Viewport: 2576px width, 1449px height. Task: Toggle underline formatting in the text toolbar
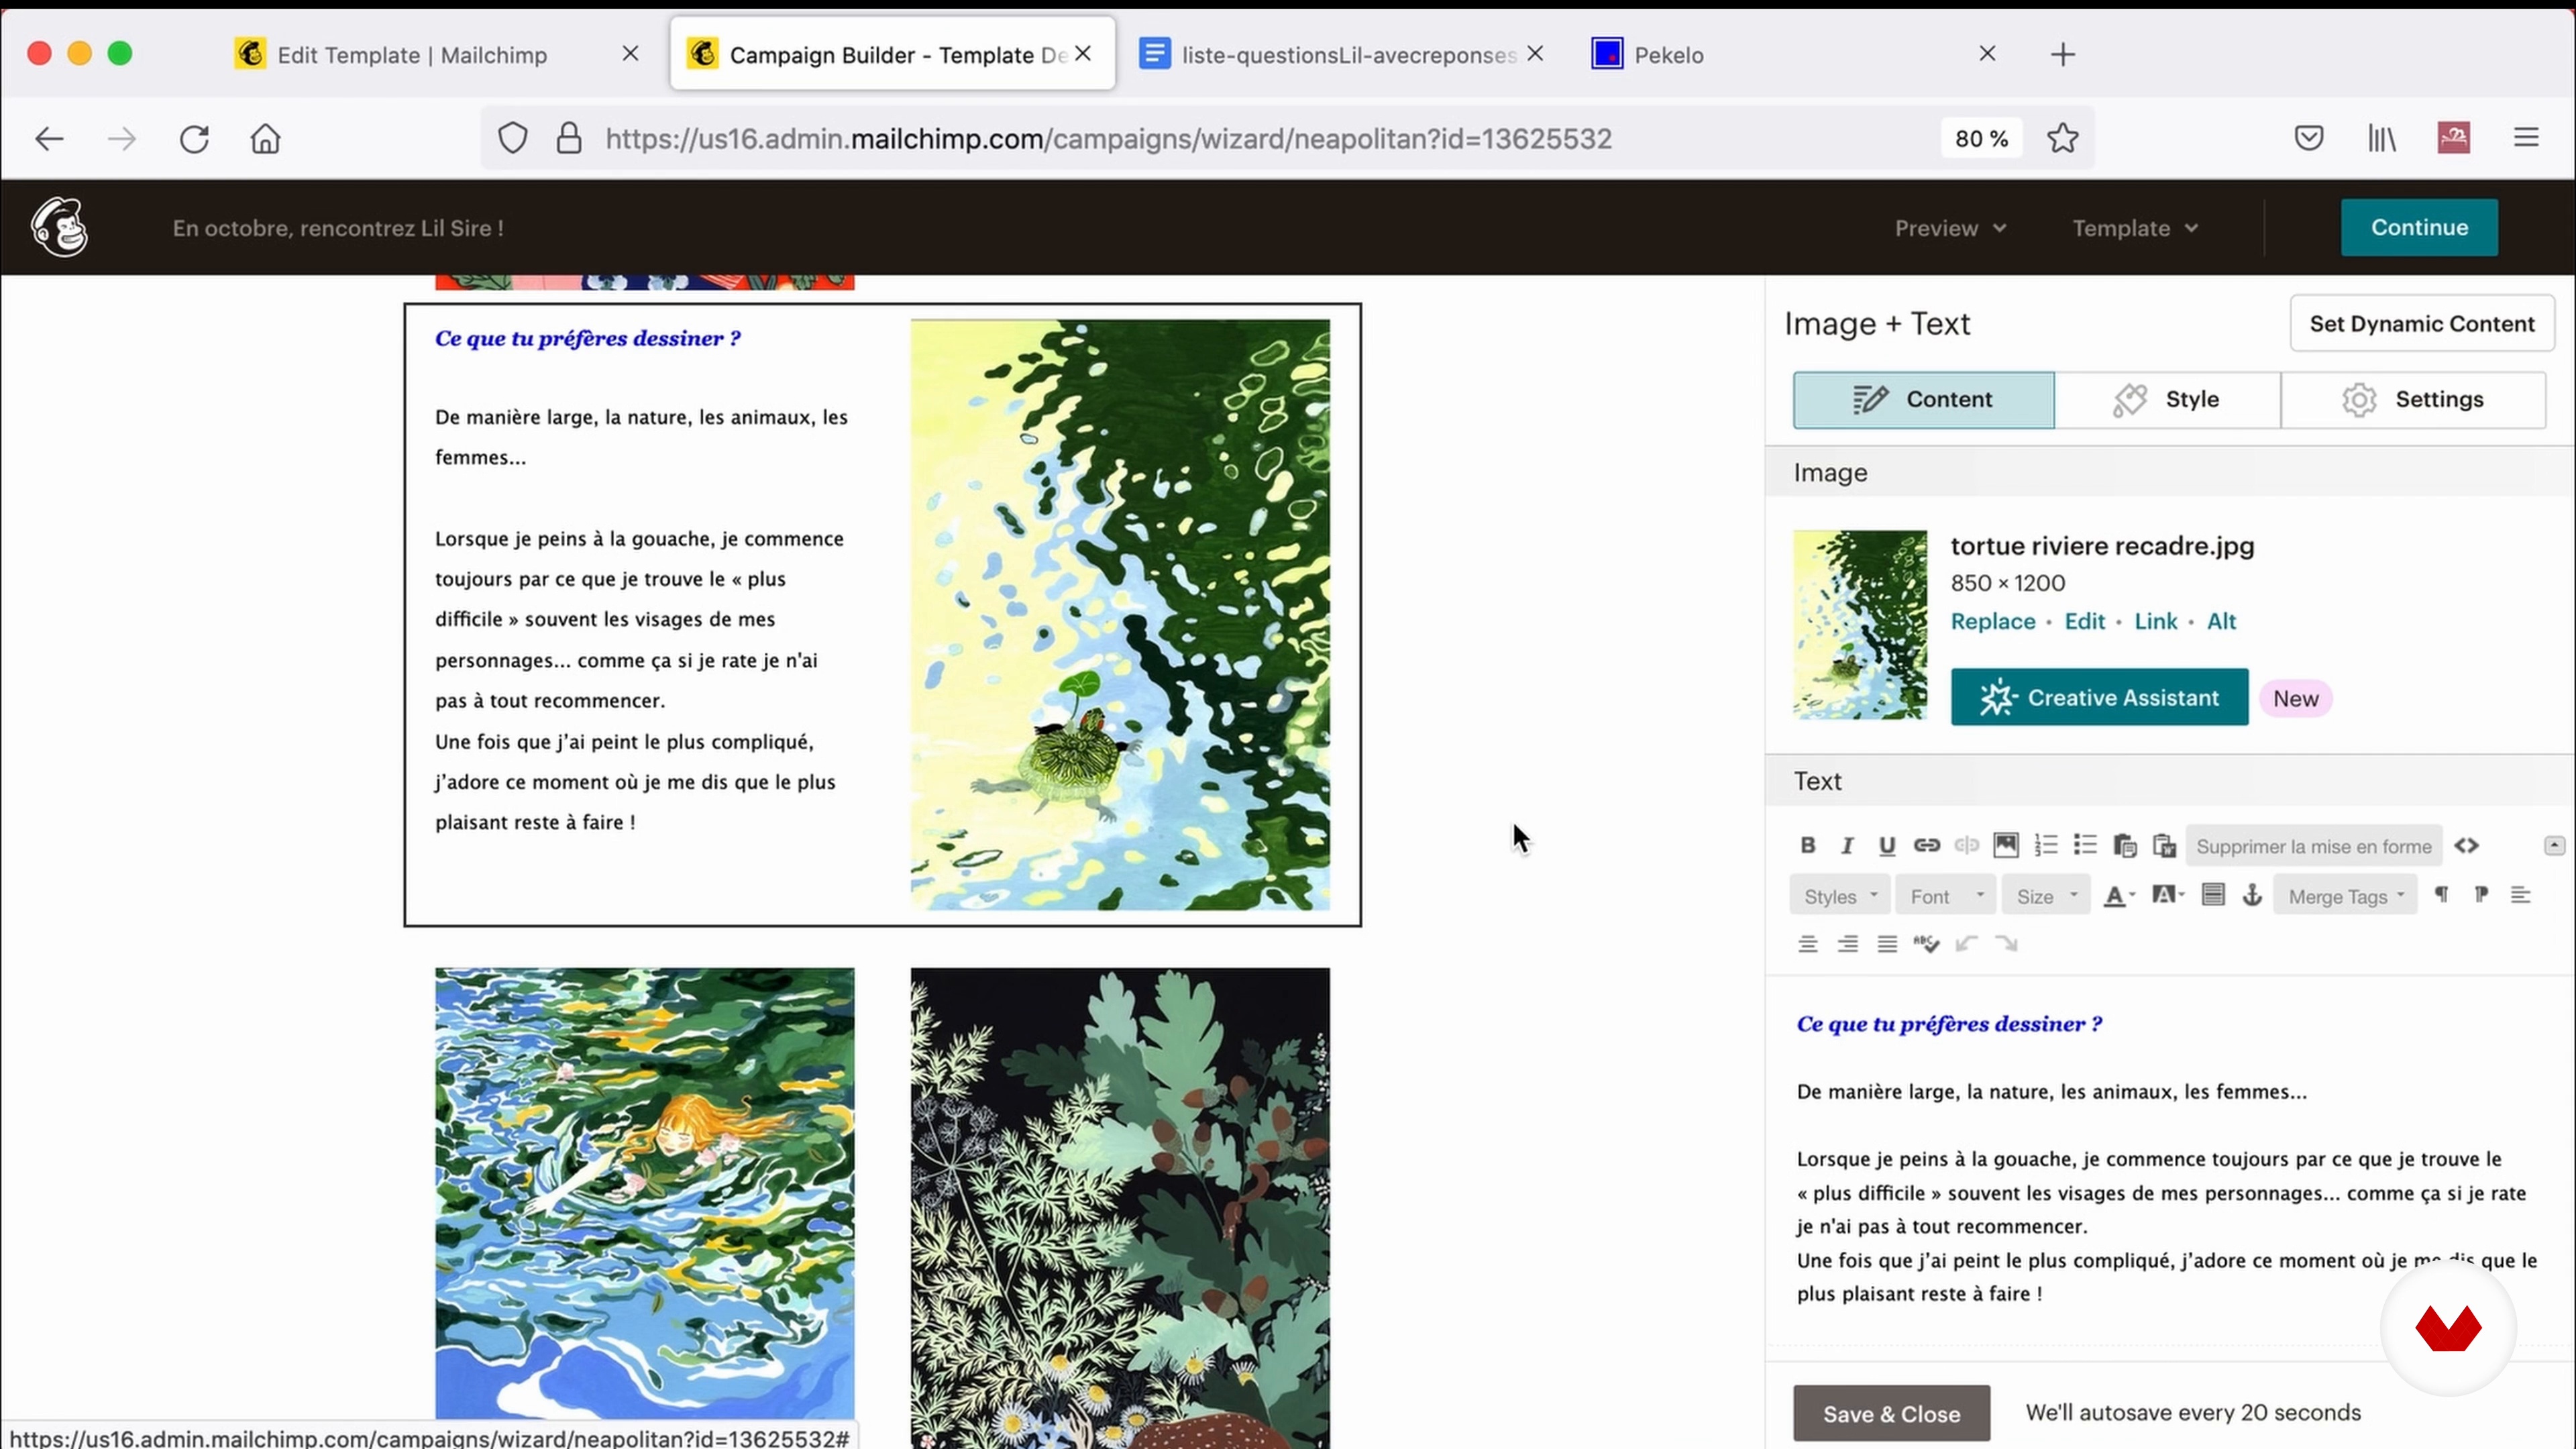(x=1887, y=846)
